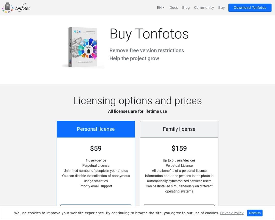Image resolution: width=275 pixels, height=220 pixels.
Task: Click the Buy Tonfotos page heading
Action: 149,34
